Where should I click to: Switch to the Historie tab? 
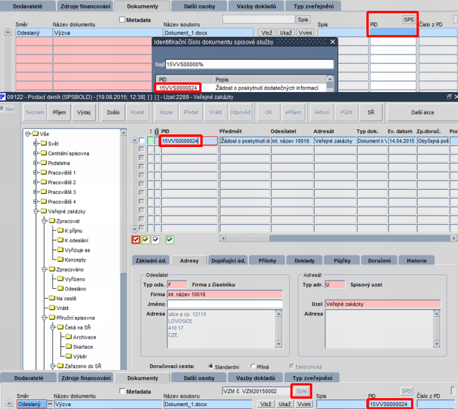(417, 260)
